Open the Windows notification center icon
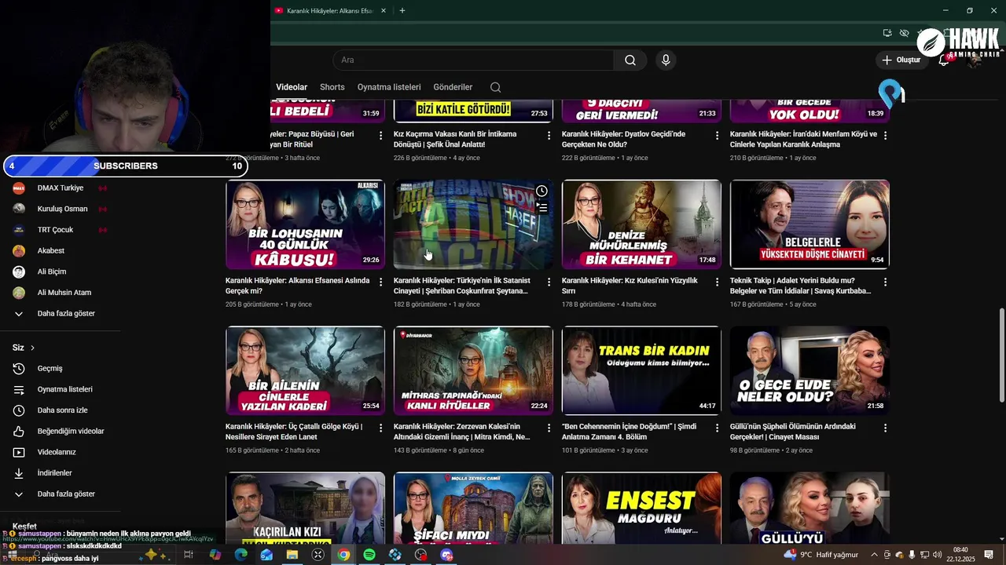This screenshot has height=565, width=1006. click(x=989, y=555)
